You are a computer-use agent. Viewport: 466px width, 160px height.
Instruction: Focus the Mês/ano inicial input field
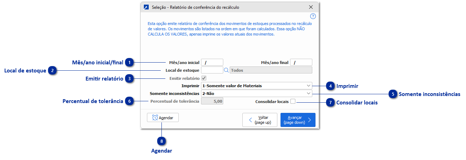click(x=212, y=63)
